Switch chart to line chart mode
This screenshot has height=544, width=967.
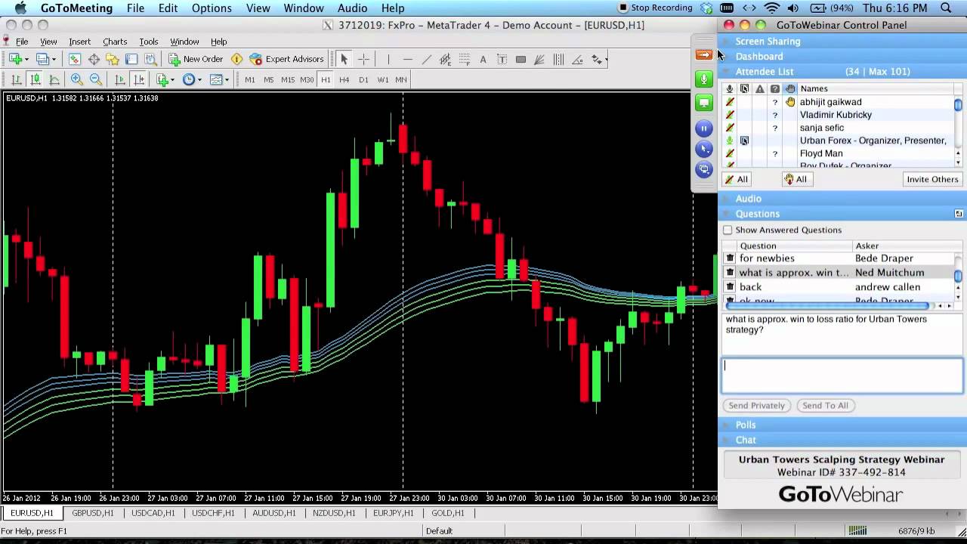tap(54, 79)
